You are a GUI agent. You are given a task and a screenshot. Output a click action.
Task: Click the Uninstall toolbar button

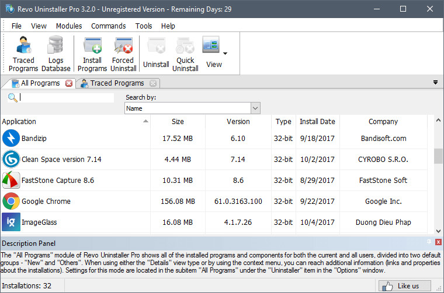tap(156, 53)
